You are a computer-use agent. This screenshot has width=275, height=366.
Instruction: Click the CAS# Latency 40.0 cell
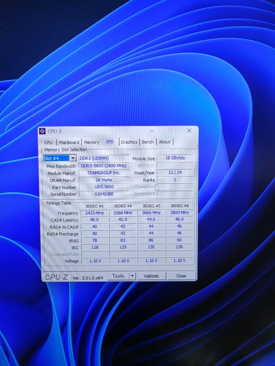[95, 220]
